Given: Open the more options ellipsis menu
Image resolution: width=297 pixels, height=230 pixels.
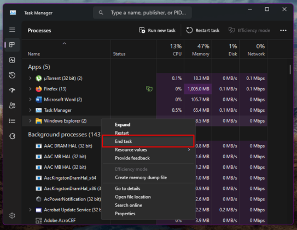Looking at the screenshot, I should (x=283, y=30).
